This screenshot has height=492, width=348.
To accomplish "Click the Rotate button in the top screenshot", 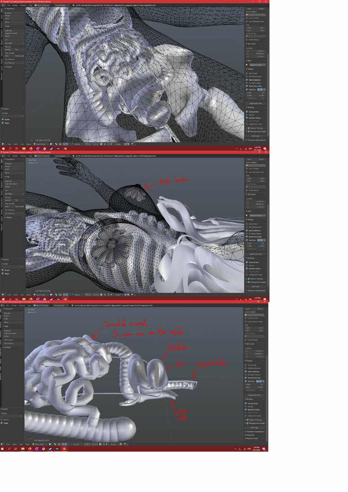I will coord(14,15).
